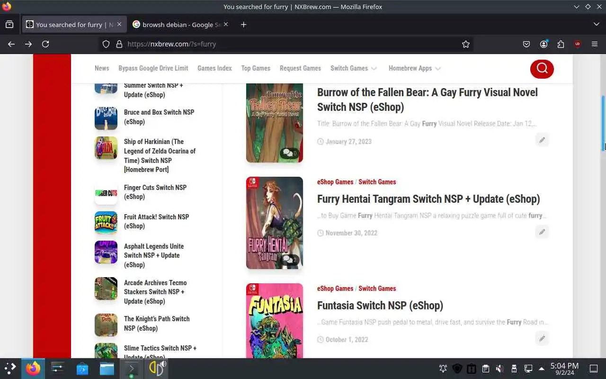Open the uBlock Origin extension icon

577,44
